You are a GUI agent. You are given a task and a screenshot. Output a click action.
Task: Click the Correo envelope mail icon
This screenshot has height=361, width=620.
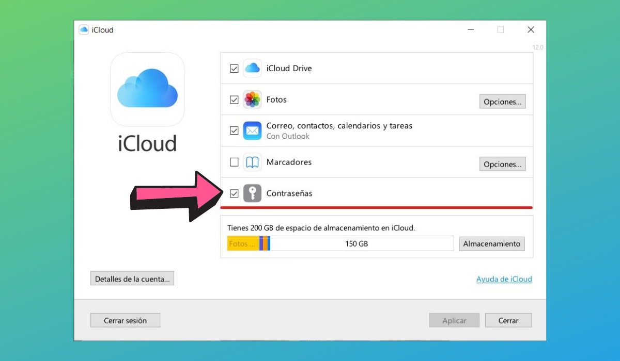click(x=252, y=130)
